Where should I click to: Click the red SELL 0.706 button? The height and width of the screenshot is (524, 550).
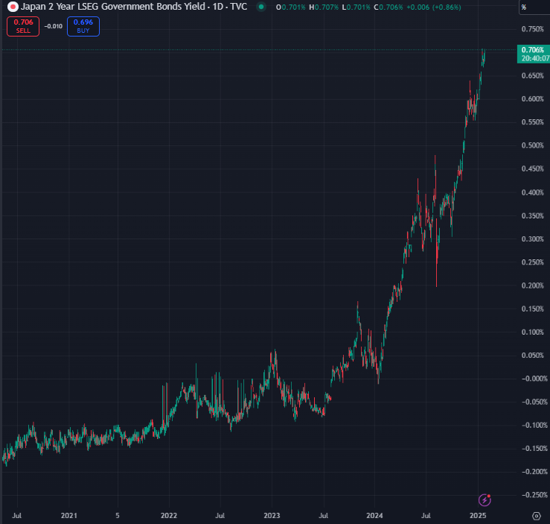click(23, 26)
